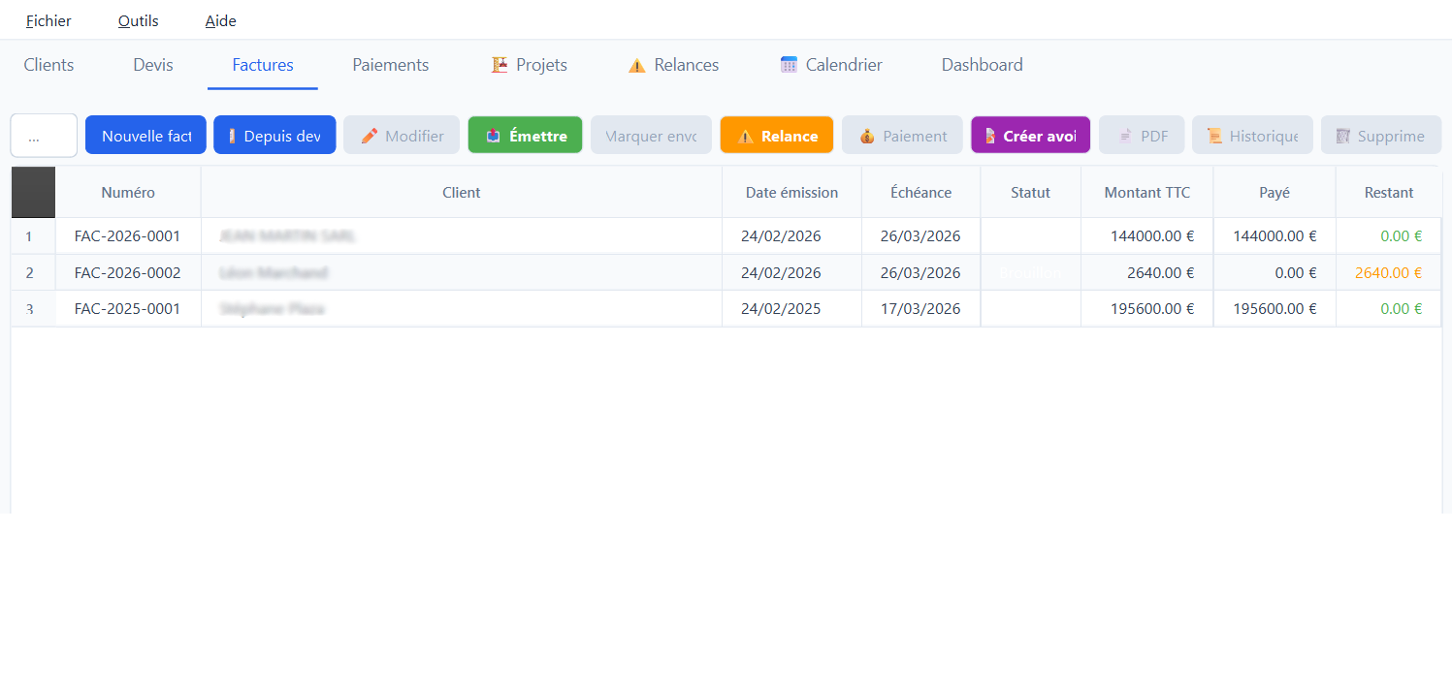Viewport: 1452px width, 686px height.
Task: Open the Fichier menu
Action: point(48,20)
